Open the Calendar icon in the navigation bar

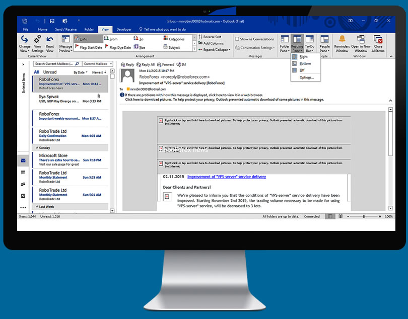click(x=23, y=173)
